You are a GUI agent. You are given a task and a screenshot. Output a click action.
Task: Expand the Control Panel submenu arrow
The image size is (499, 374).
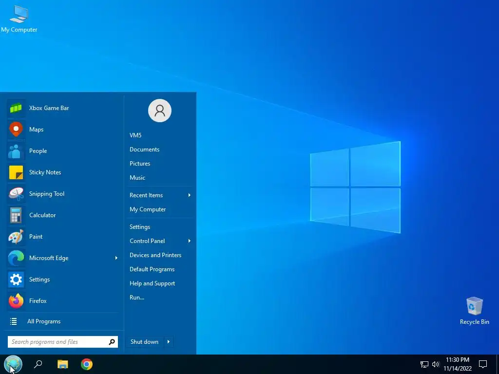click(190, 241)
